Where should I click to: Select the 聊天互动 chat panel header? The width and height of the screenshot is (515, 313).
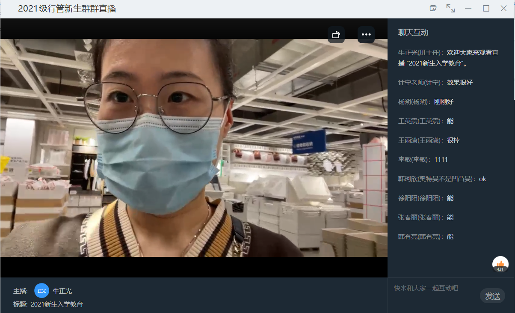click(413, 33)
